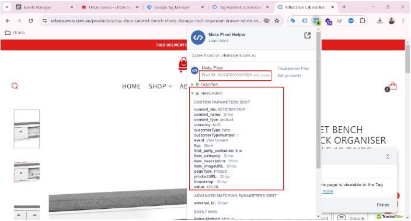Open the grey cards extension icon
The image size is (411, 221).
(x=339, y=20)
